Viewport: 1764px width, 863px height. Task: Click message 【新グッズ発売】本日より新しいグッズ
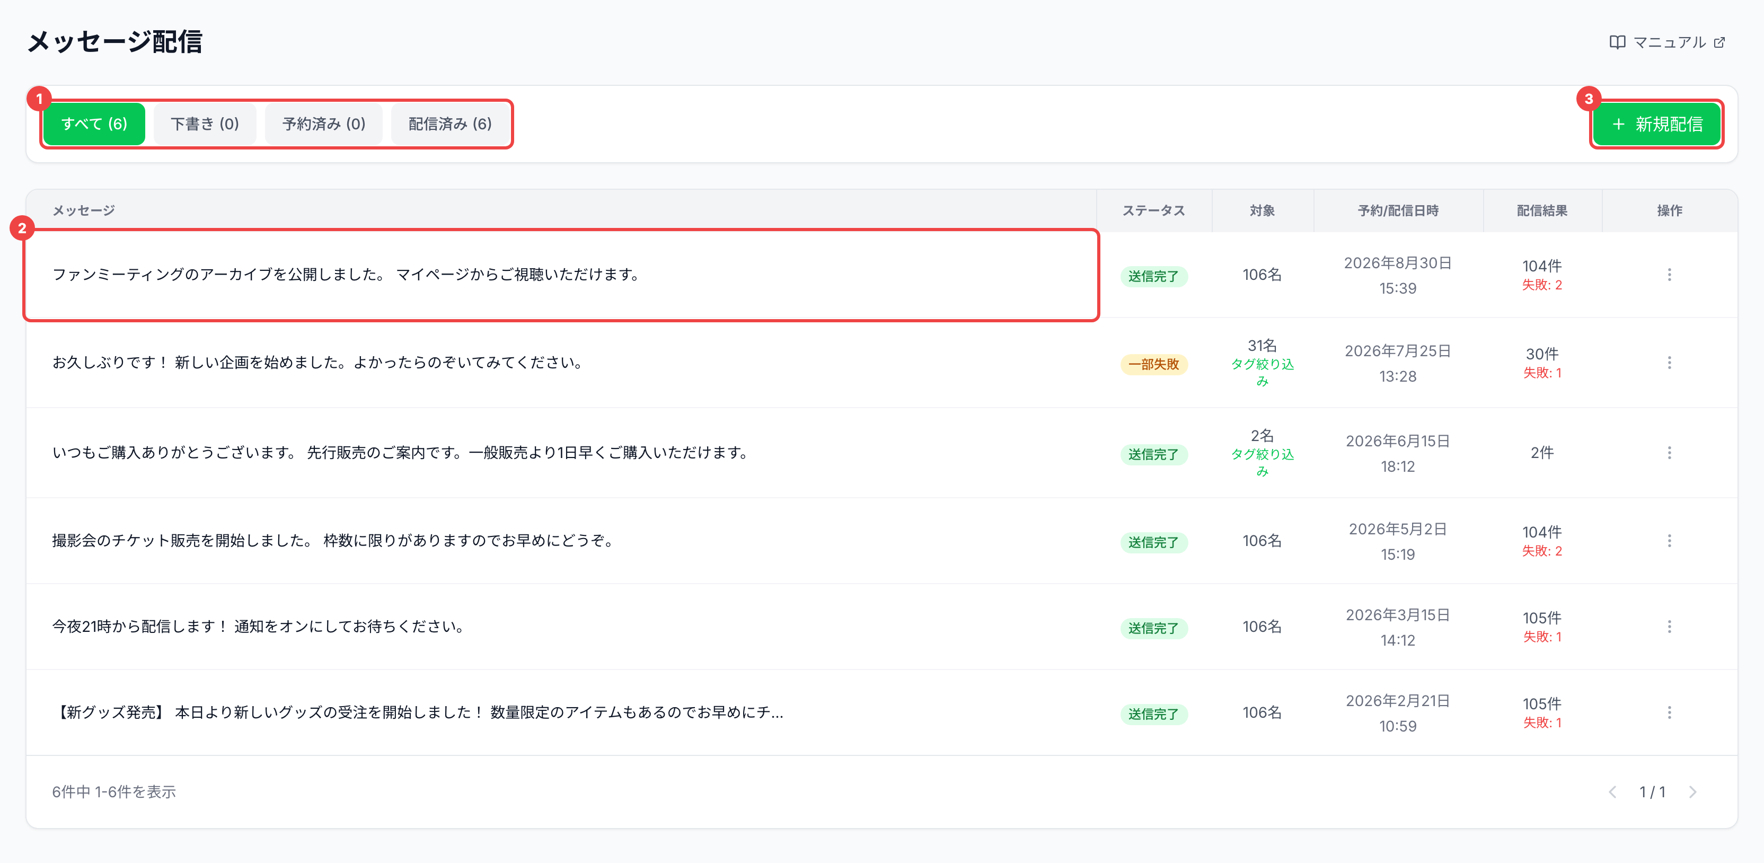(418, 712)
